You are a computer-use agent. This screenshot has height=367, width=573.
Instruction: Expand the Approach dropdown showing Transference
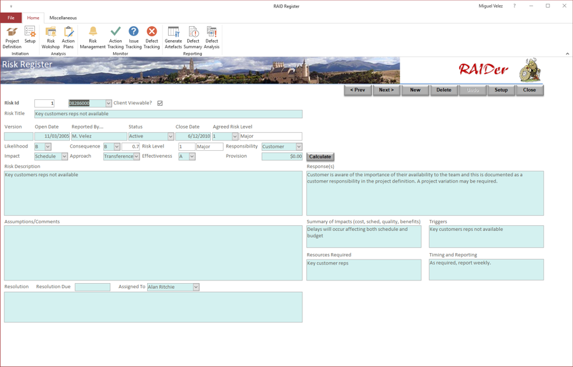pyautogui.click(x=136, y=156)
